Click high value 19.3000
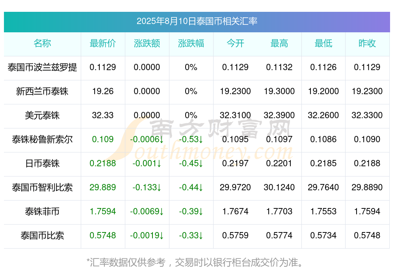 (279, 91)
